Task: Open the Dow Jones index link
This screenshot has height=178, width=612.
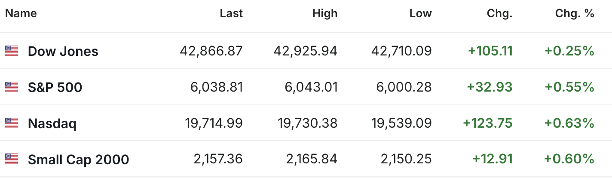Action: (63, 52)
